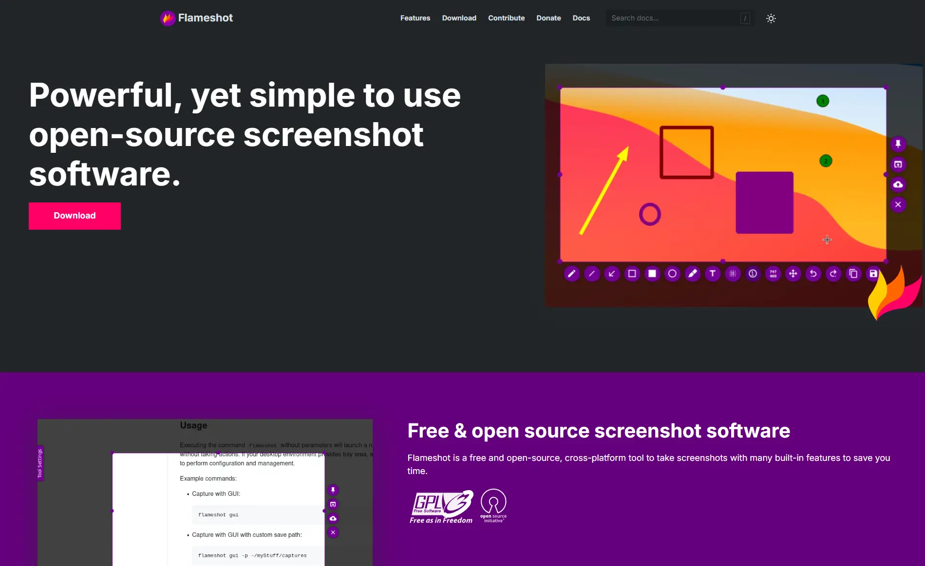Open the Features nav item
This screenshot has height=566, width=925.
pyautogui.click(x=415, y=18)
